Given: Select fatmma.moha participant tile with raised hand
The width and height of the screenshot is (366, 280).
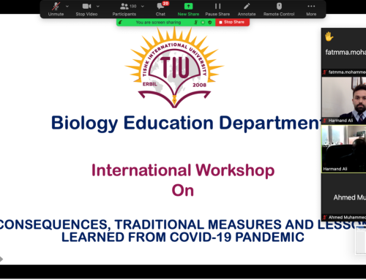Looking at the screenshot, I should 344,51.
